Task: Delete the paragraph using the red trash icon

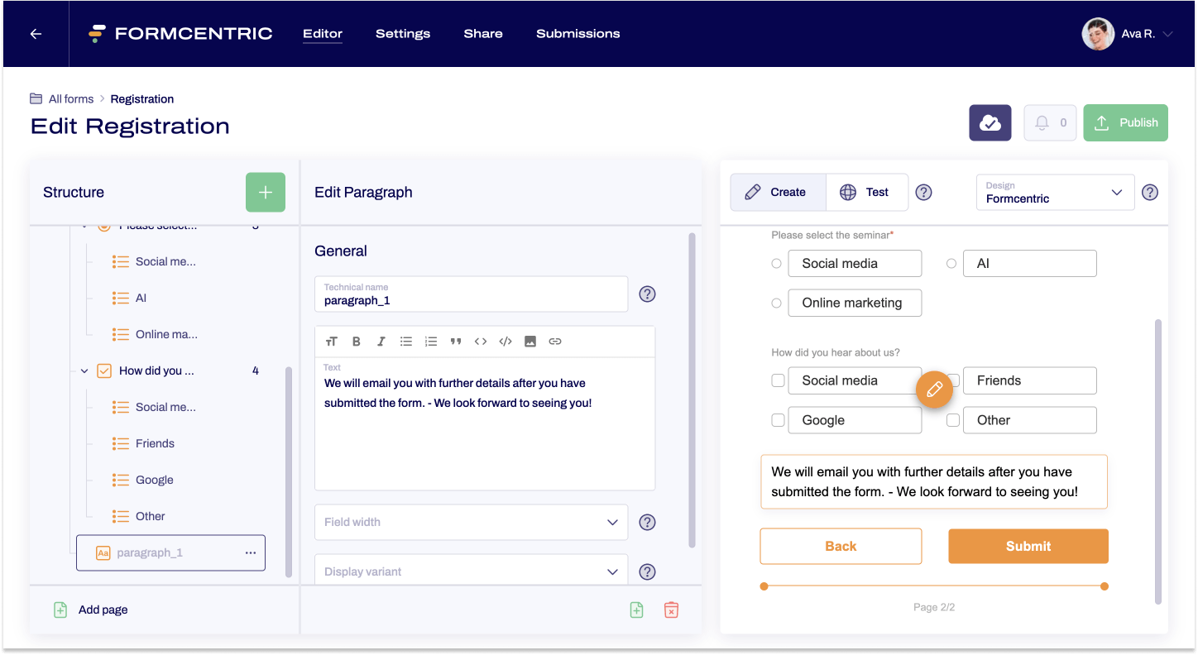Action: [x=671, y=610]
